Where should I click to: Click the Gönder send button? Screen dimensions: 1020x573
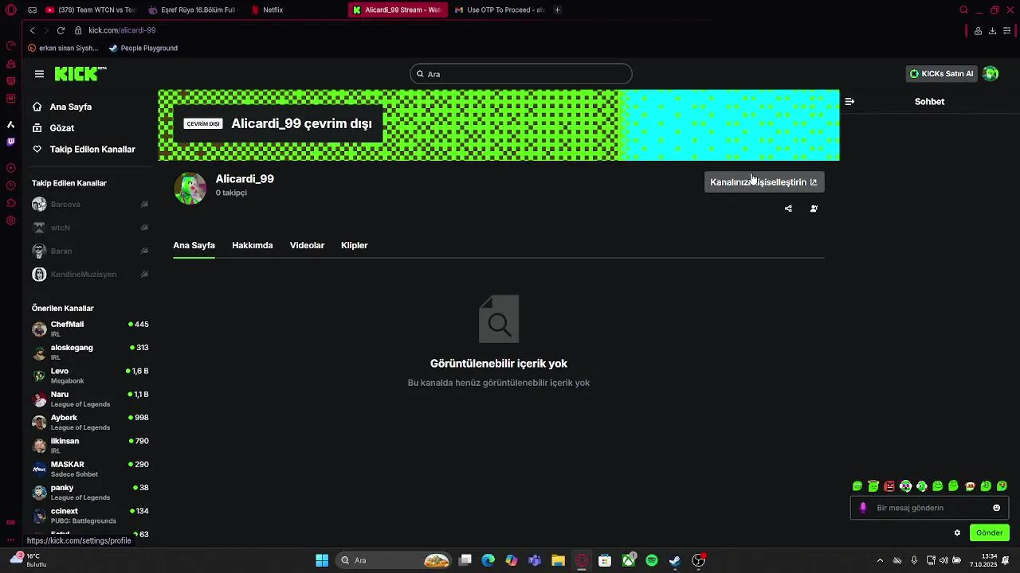pyautogui.click(x=989, y=533)
